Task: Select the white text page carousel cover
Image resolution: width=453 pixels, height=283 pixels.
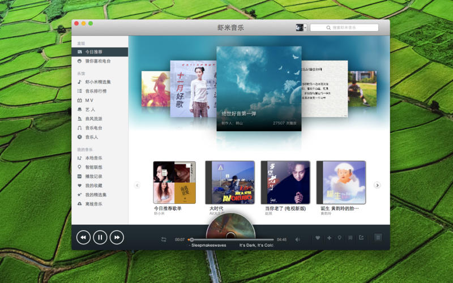Action: point(324,89)
